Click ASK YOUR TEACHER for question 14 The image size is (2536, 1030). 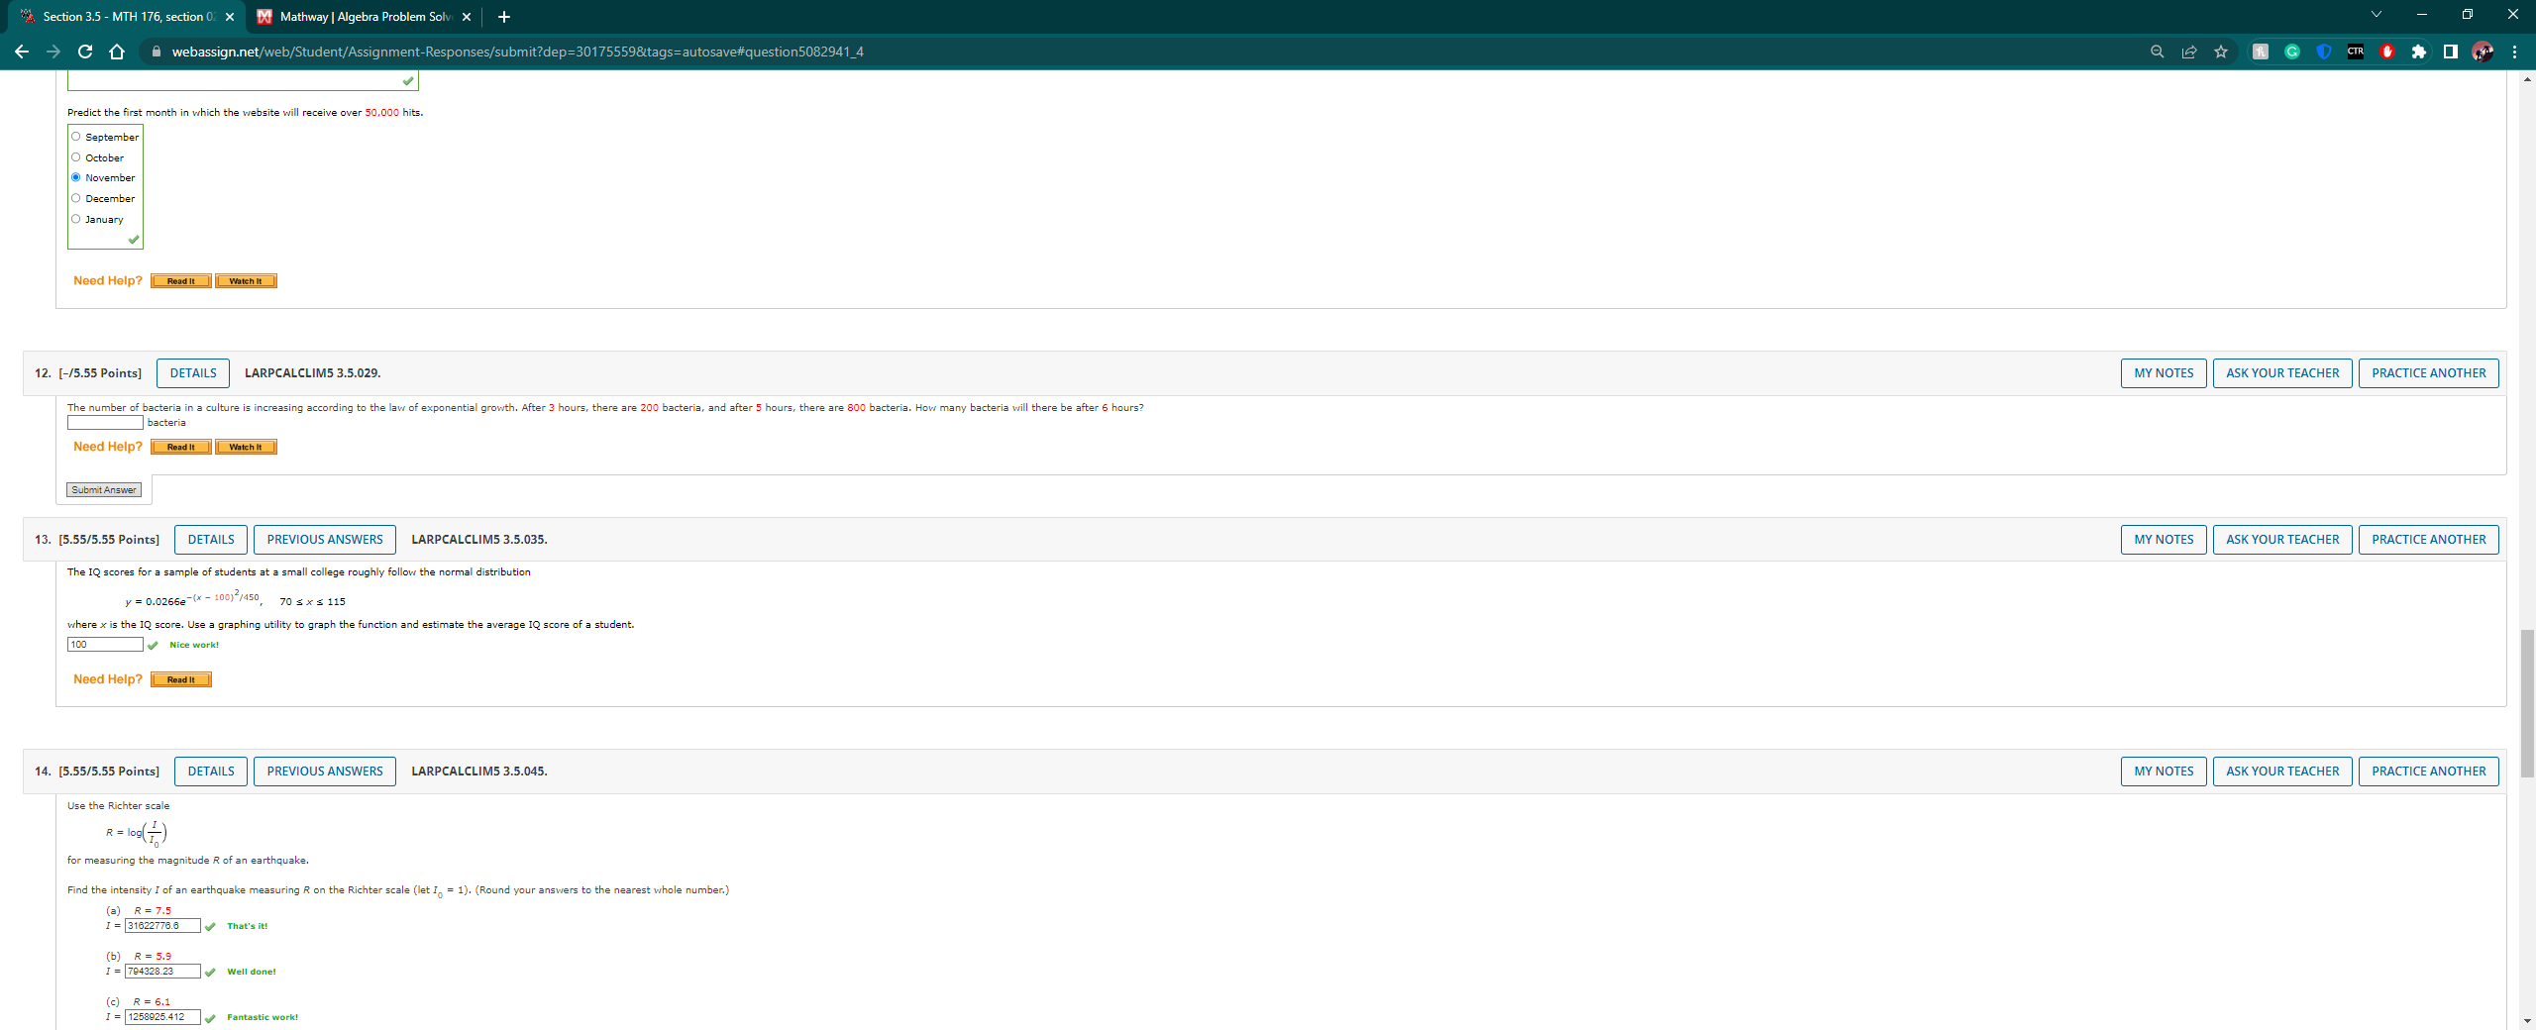2282,772
